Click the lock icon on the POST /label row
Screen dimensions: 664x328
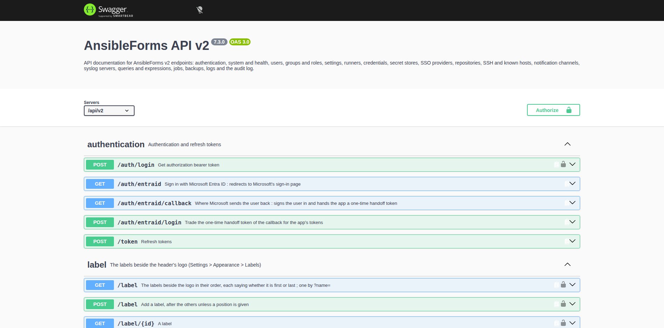pos(563,304)
